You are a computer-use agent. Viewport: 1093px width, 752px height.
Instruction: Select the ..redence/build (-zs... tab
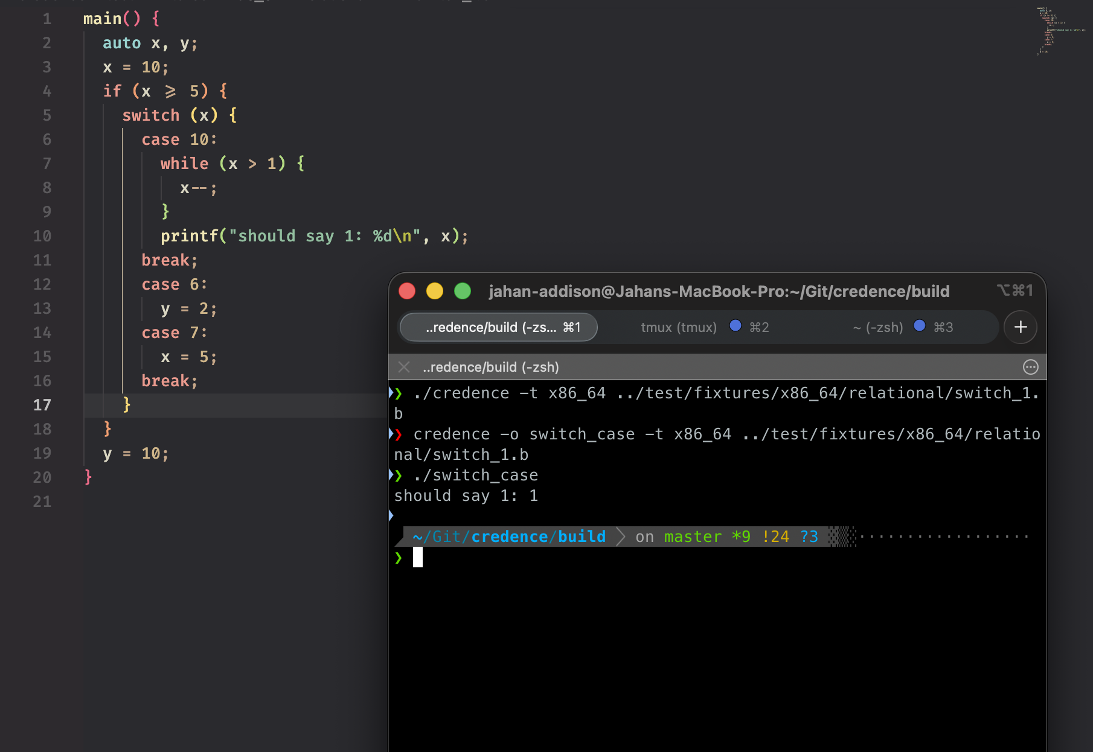[x=498, y=327]
